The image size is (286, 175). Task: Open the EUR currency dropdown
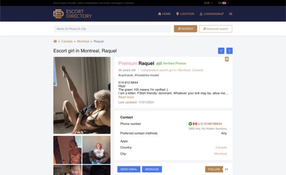click(x=208, y=3)
